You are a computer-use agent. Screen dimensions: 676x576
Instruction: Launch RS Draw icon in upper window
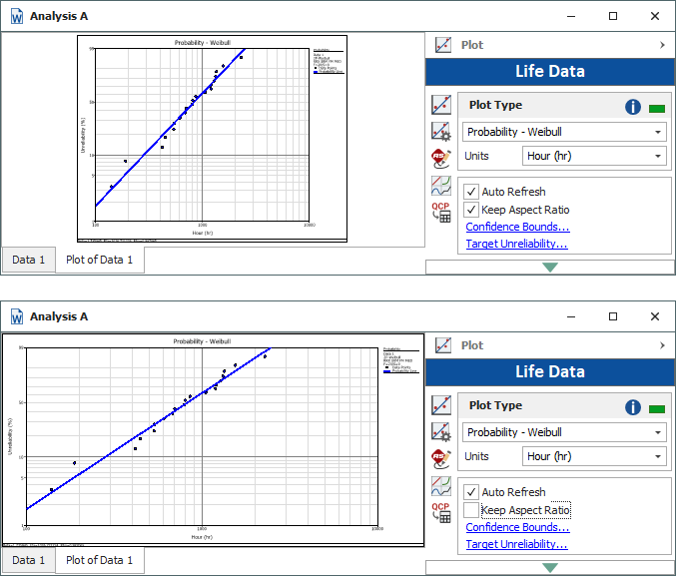pyautogui.click(x=440, y=158)
